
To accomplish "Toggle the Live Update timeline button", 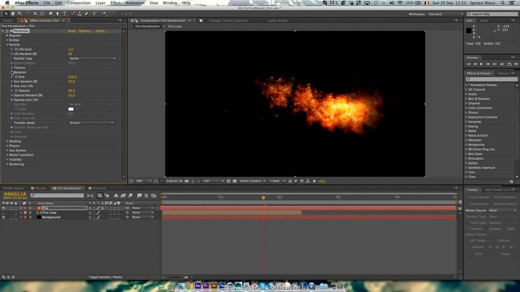I will [100, 195].
